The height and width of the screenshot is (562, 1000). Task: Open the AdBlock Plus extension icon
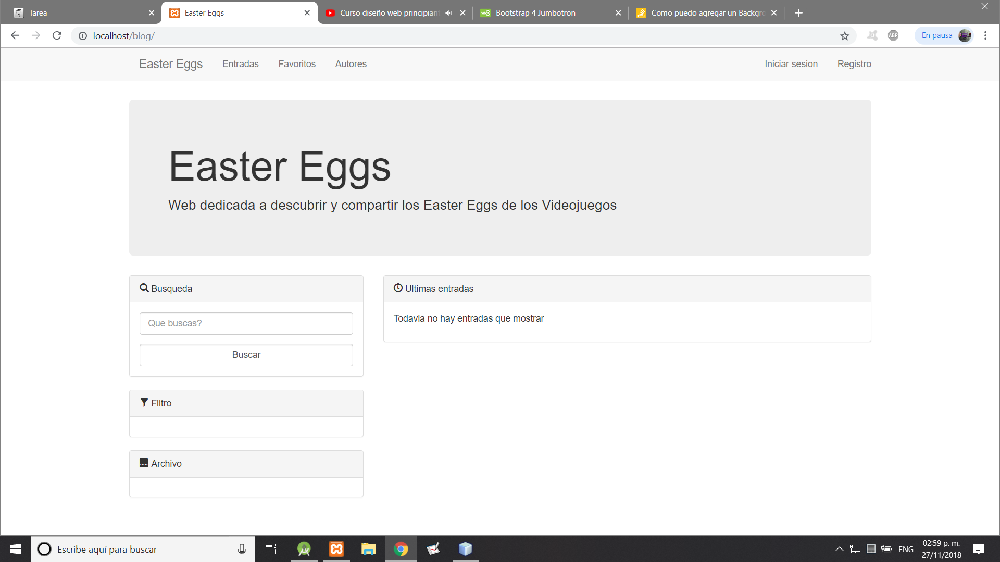(x=893, y=35)
